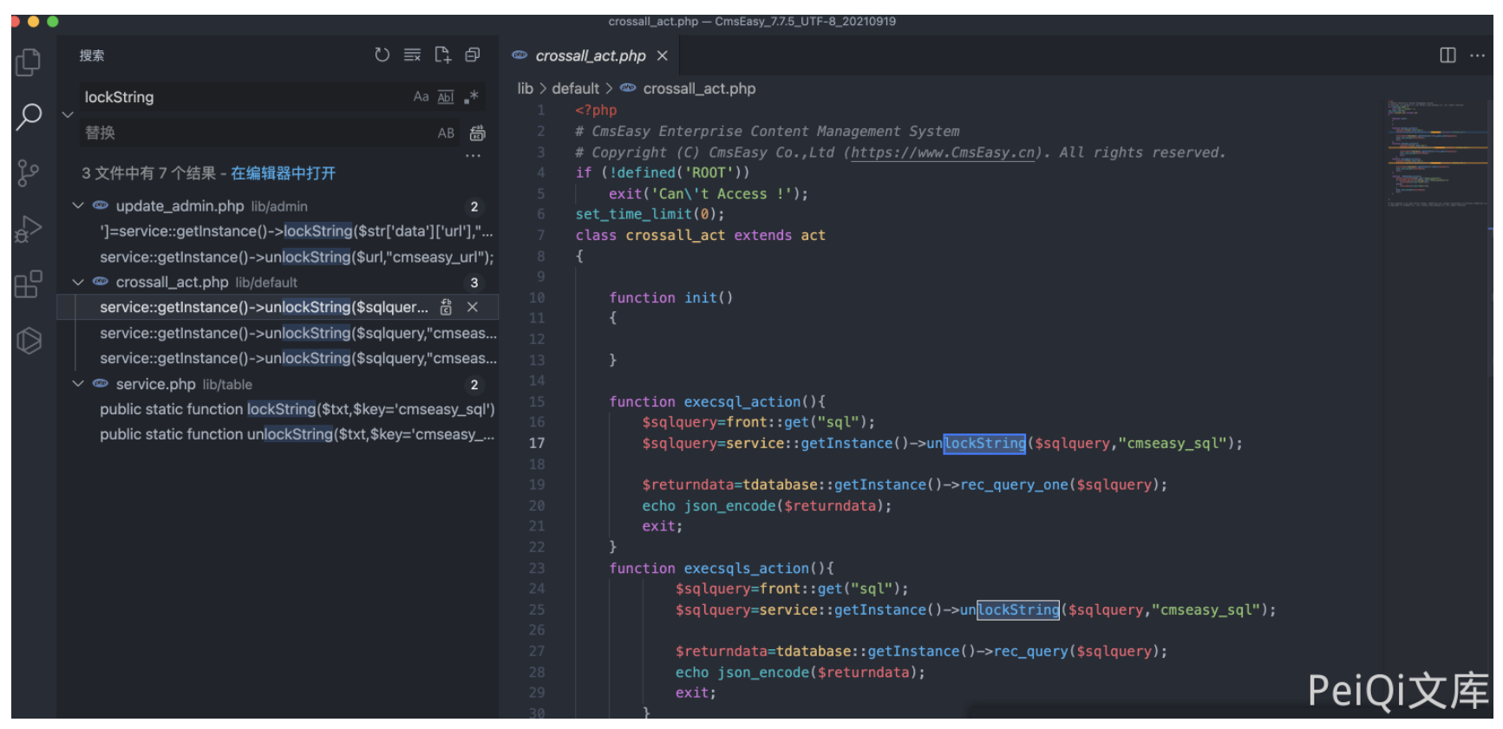The height and width of the screenshot is (729, 1503).
Task: Collapse all search results icon
Action: pyautogui.click(x=473, y=55)
